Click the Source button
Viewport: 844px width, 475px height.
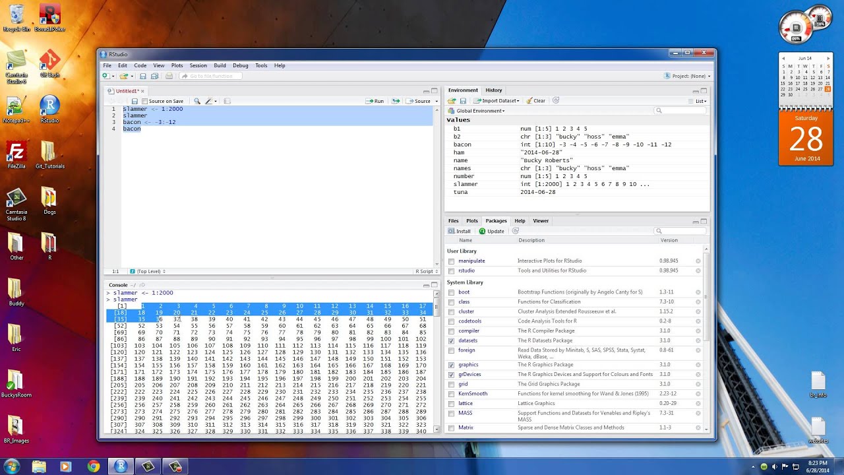[x=418, y=101]
